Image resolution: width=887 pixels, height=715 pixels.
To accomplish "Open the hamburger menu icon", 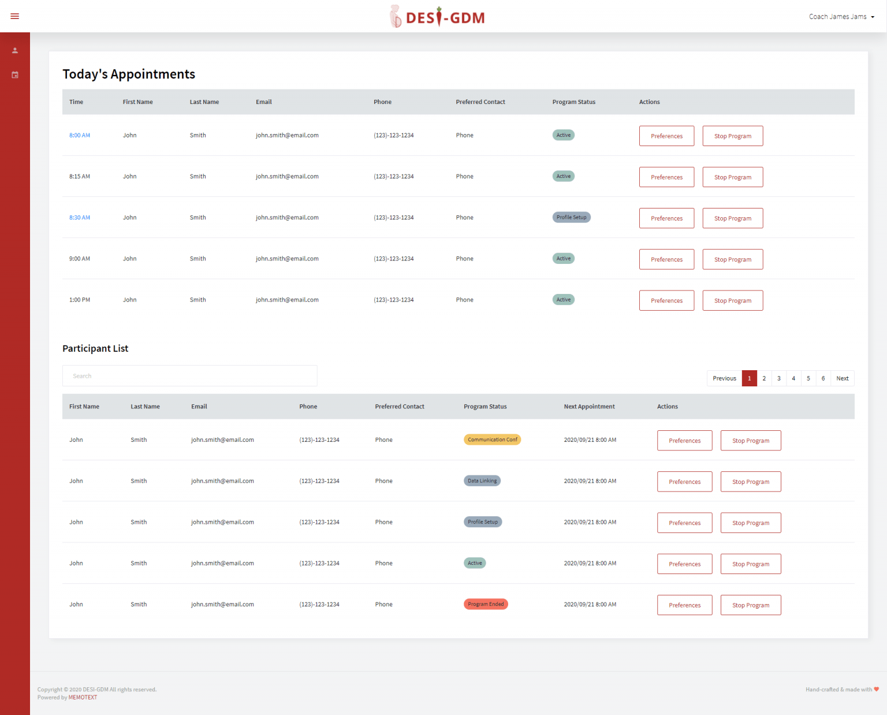I will pyautogui.click(x=15, y=16).
